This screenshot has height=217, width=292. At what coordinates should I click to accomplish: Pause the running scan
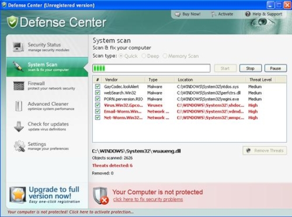tap(276, 68)
